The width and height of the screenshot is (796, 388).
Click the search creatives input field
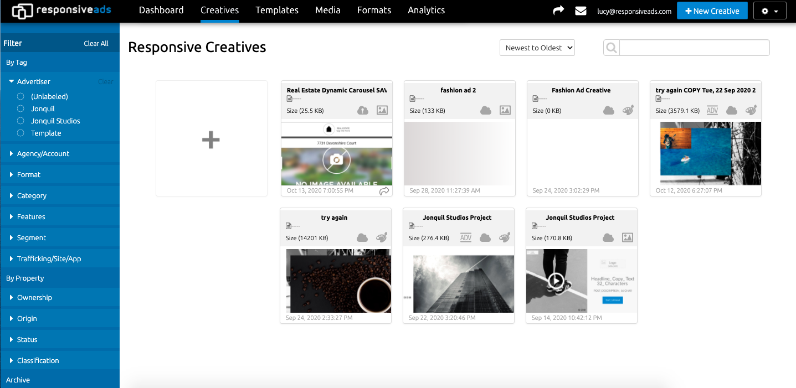[x=694, y=48]
